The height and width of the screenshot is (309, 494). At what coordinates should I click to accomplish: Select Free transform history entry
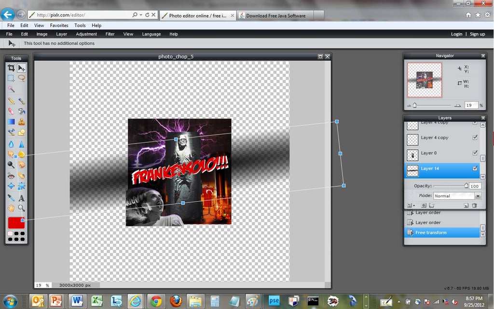442,233
